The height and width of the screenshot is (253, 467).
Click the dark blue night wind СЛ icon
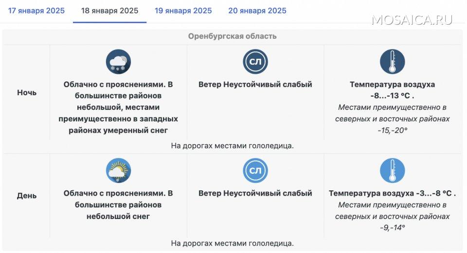click(255, 62)
